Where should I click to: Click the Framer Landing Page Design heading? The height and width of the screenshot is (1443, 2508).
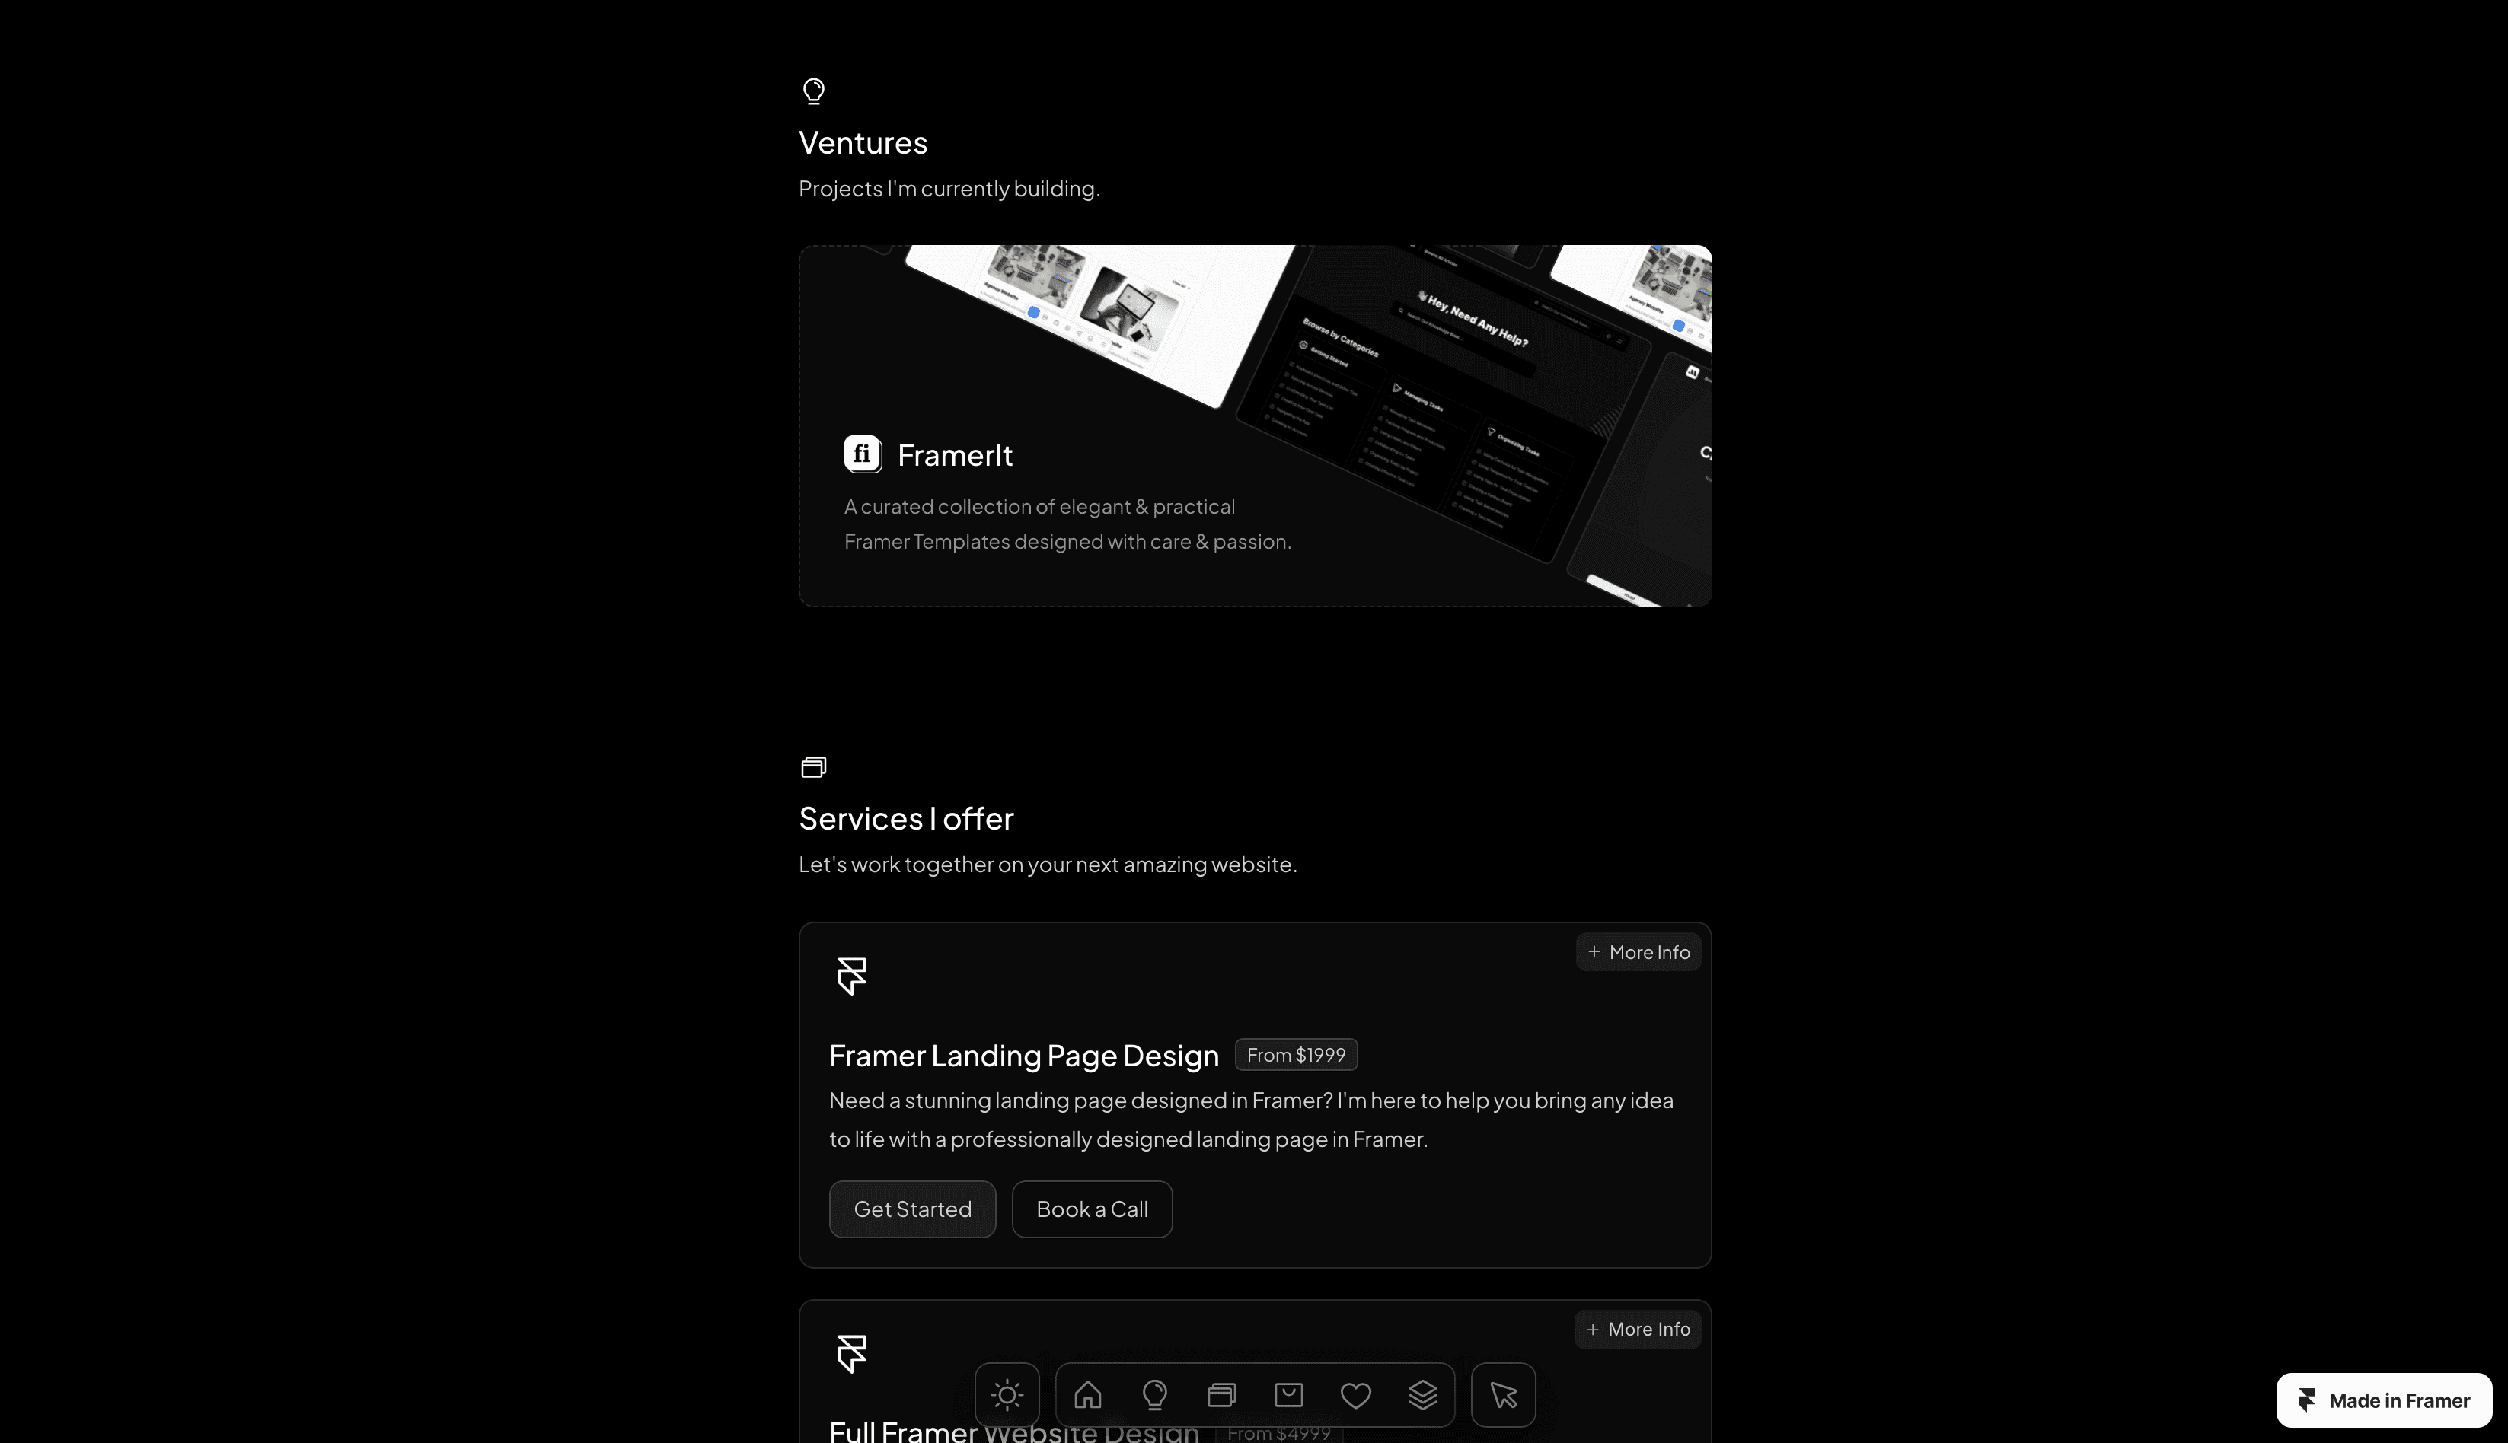pyautogui.click(x=1023, y=1056)
